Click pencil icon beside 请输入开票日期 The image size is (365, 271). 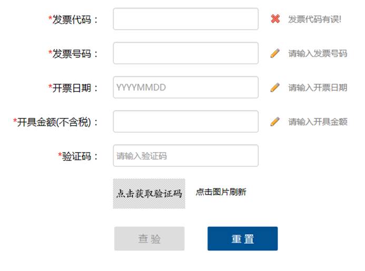pos(275,87)
